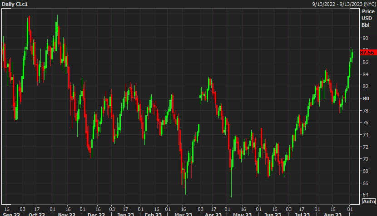Viewport: 377px width, 216px height.
Task: Click the Auto scale button
Action: click(369, 201)
